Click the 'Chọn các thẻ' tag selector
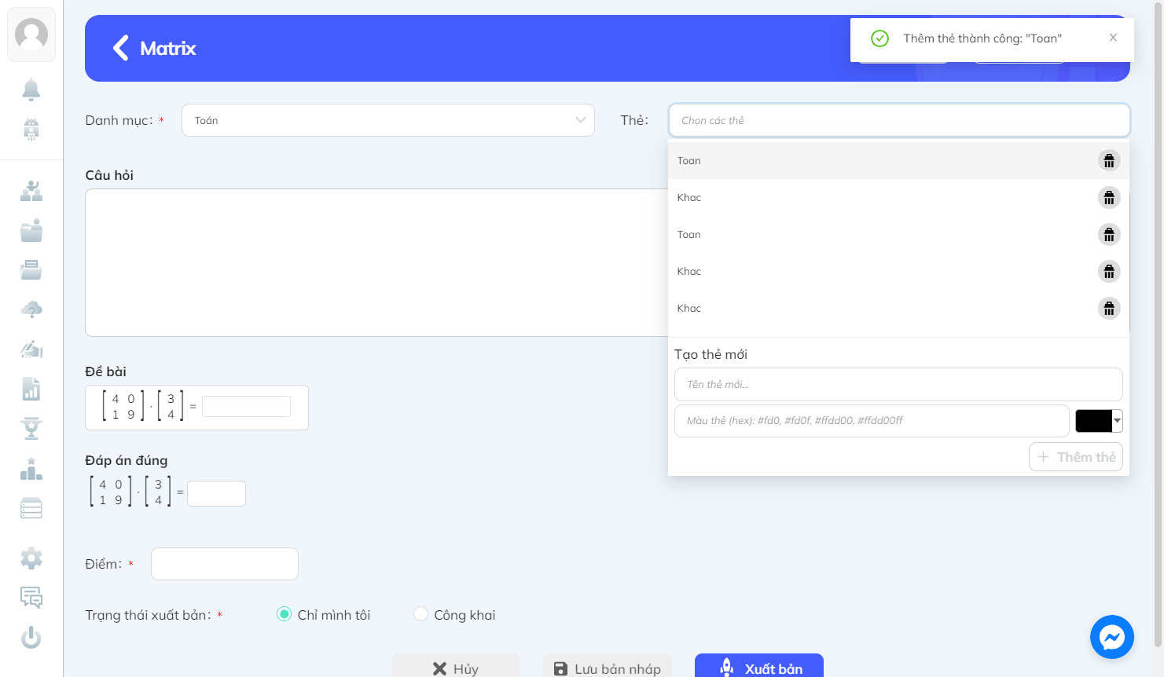The width and height of the screenshot is (1164, 677). click(899, 120)
